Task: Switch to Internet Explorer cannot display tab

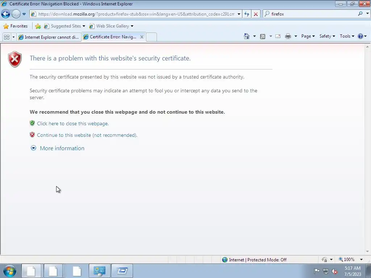Action: [x=49, y=37]
